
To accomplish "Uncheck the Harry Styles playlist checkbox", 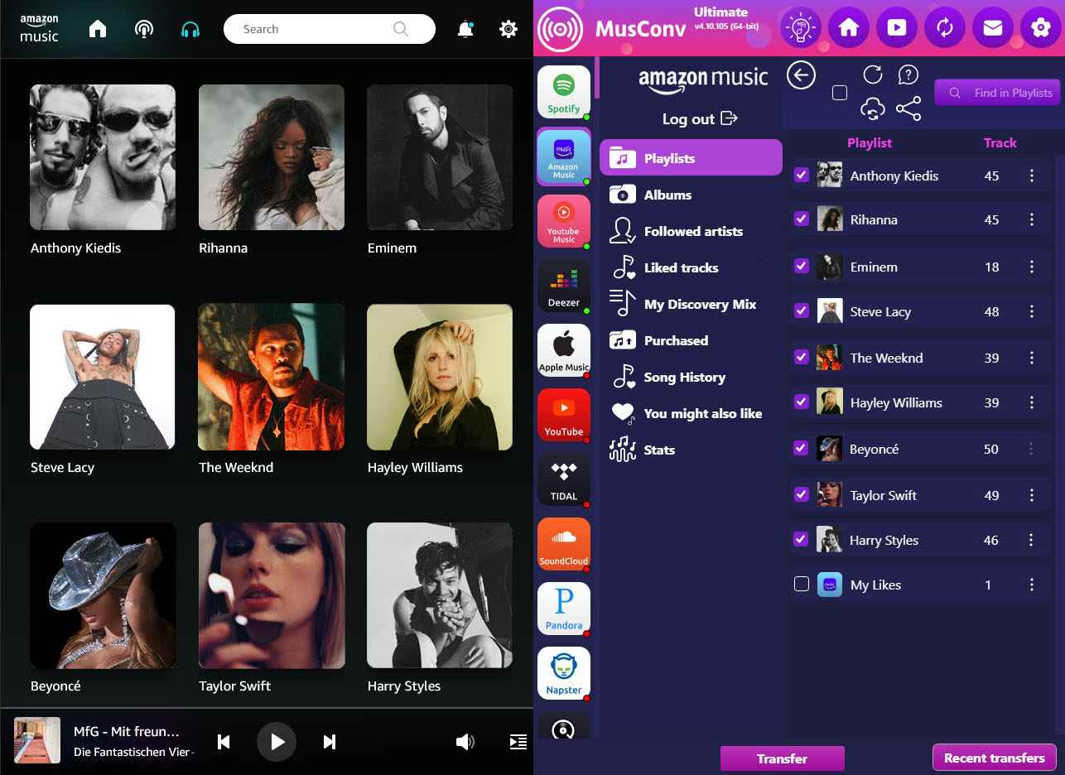I will (x=801, y=539).
